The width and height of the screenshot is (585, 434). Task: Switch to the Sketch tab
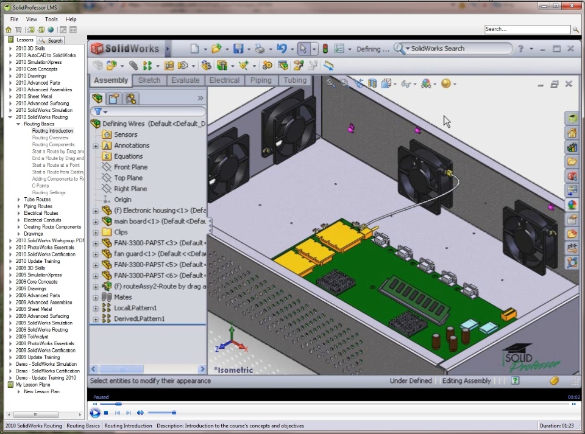coord(149,80)
